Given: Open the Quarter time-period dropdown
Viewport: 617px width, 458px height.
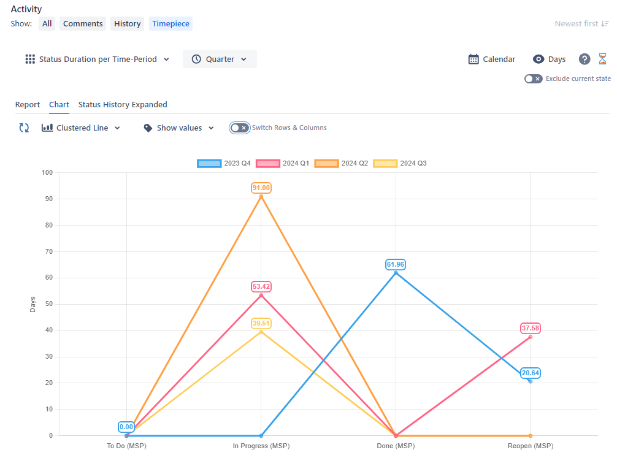Looking at the screenshot, I should point(245,59).
